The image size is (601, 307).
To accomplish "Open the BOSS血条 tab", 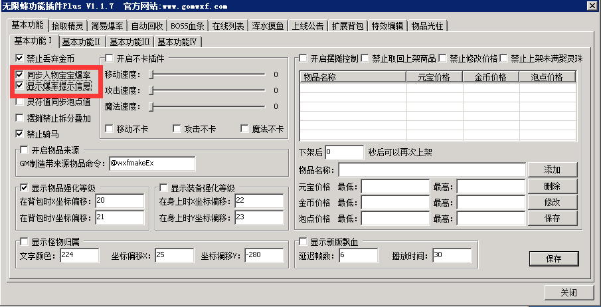I will 189,27.
